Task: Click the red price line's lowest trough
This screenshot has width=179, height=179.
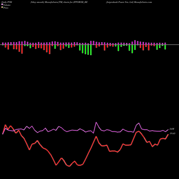Action: tap(69, 166)
